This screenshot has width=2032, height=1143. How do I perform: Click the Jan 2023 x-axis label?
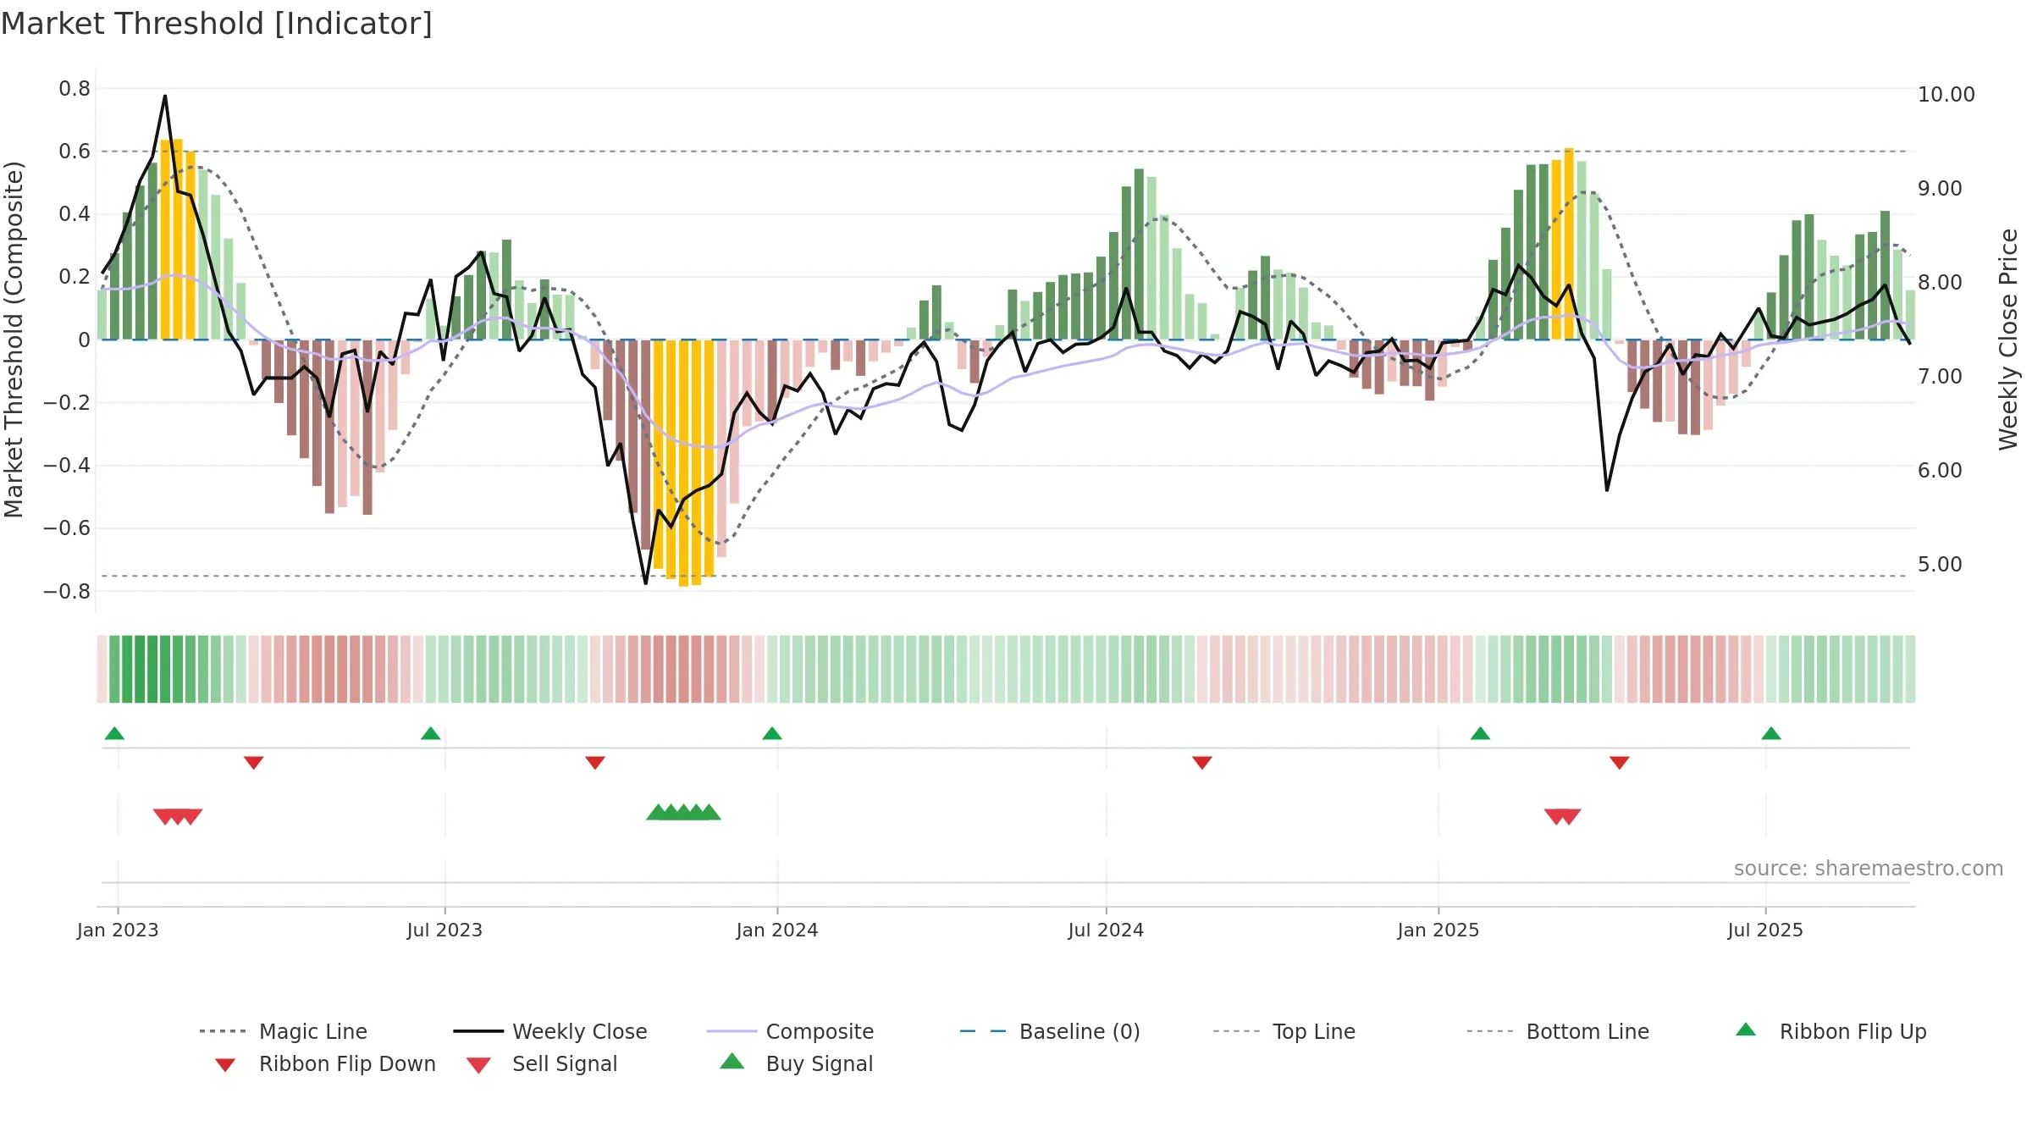[x=118, y=930]
